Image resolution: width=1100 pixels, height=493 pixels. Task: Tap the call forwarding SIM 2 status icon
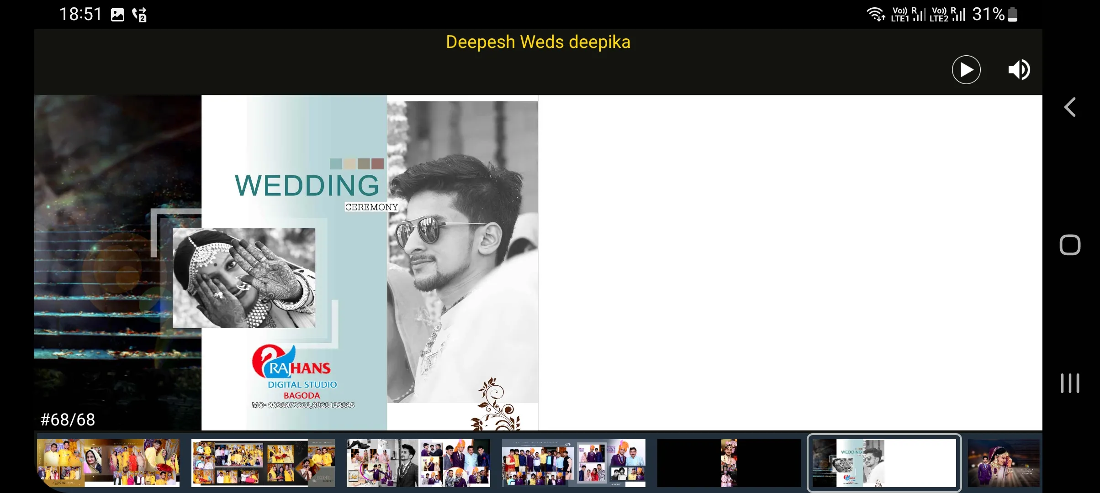click(x=139, y=15)
